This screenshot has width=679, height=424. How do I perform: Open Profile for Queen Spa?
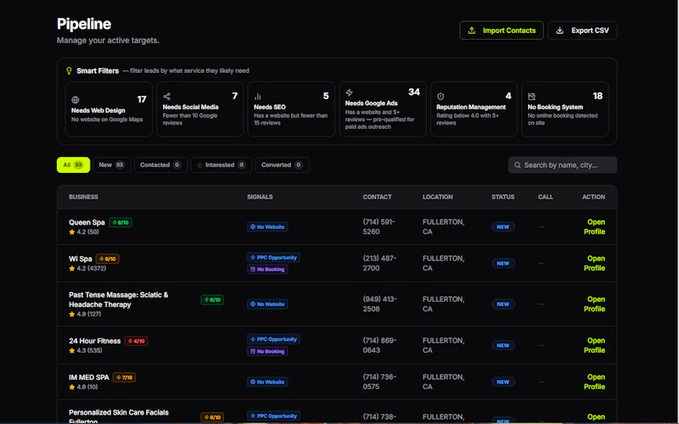coord(595,226)
